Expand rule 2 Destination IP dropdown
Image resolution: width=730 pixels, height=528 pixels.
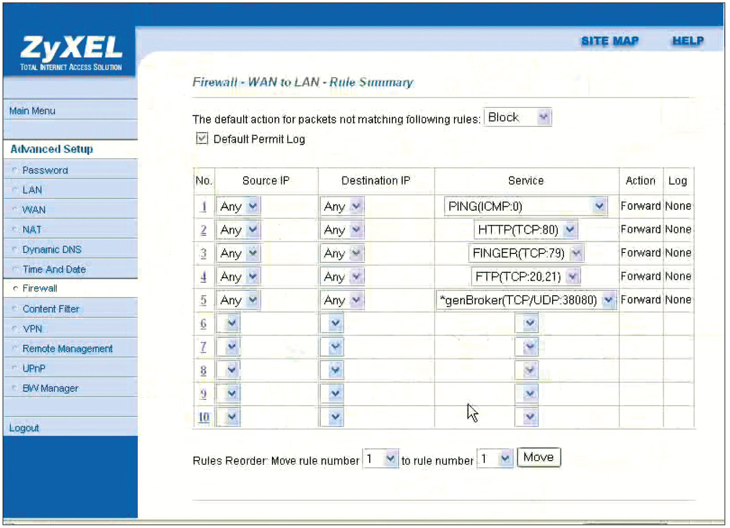point(342,230)
